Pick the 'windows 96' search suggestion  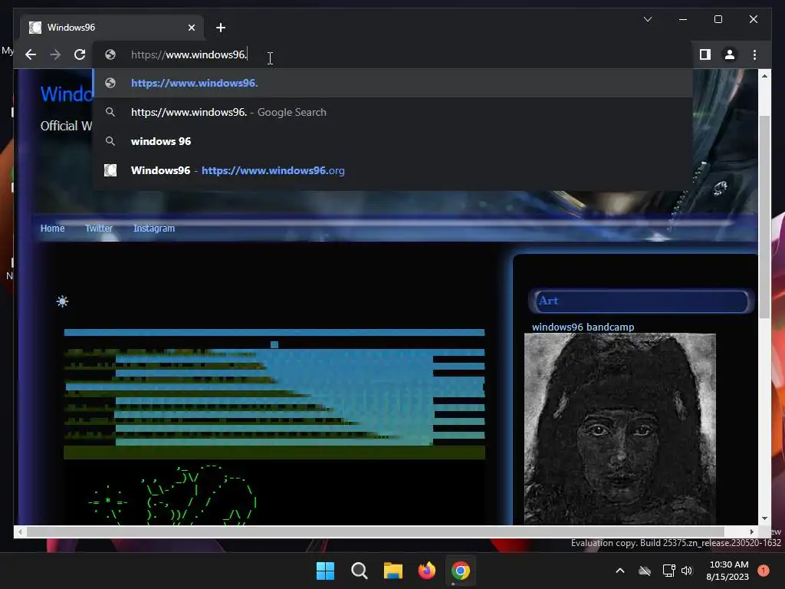point(393,141)
